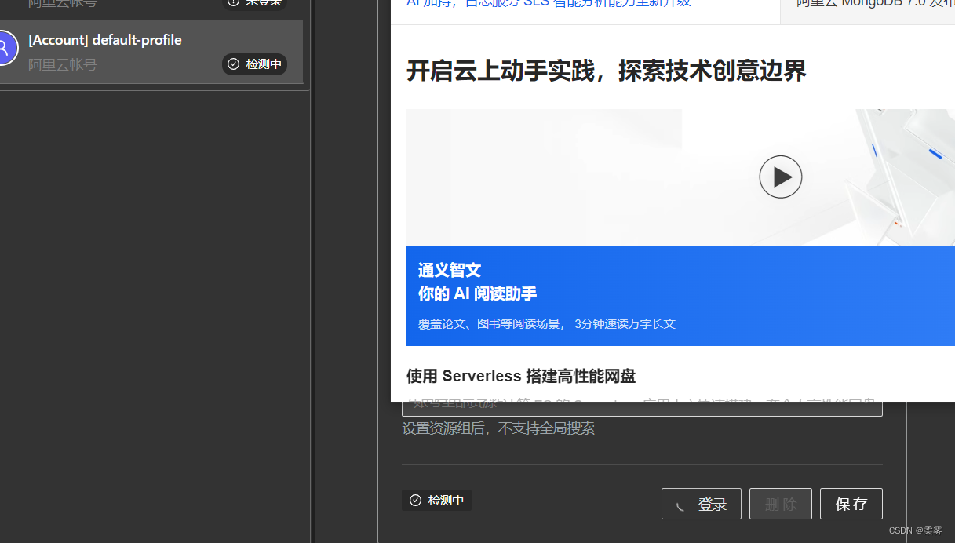Click the 开启云上动手实践 heading
The height and width of the screenshot is (543, 955).
pyautogui.click(x=607, y=71)
